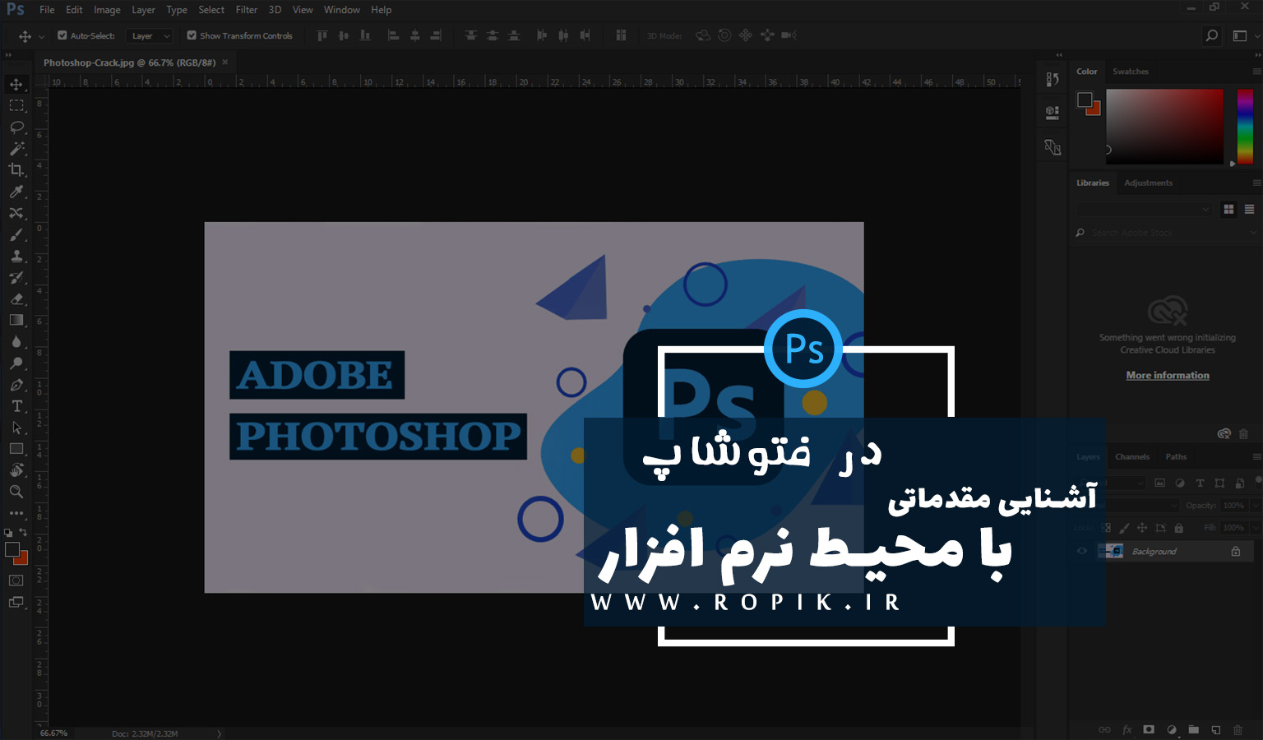Select the Clone Stamp tool
The width and height of the screenshot is (1263, 740).
(16, 256)
